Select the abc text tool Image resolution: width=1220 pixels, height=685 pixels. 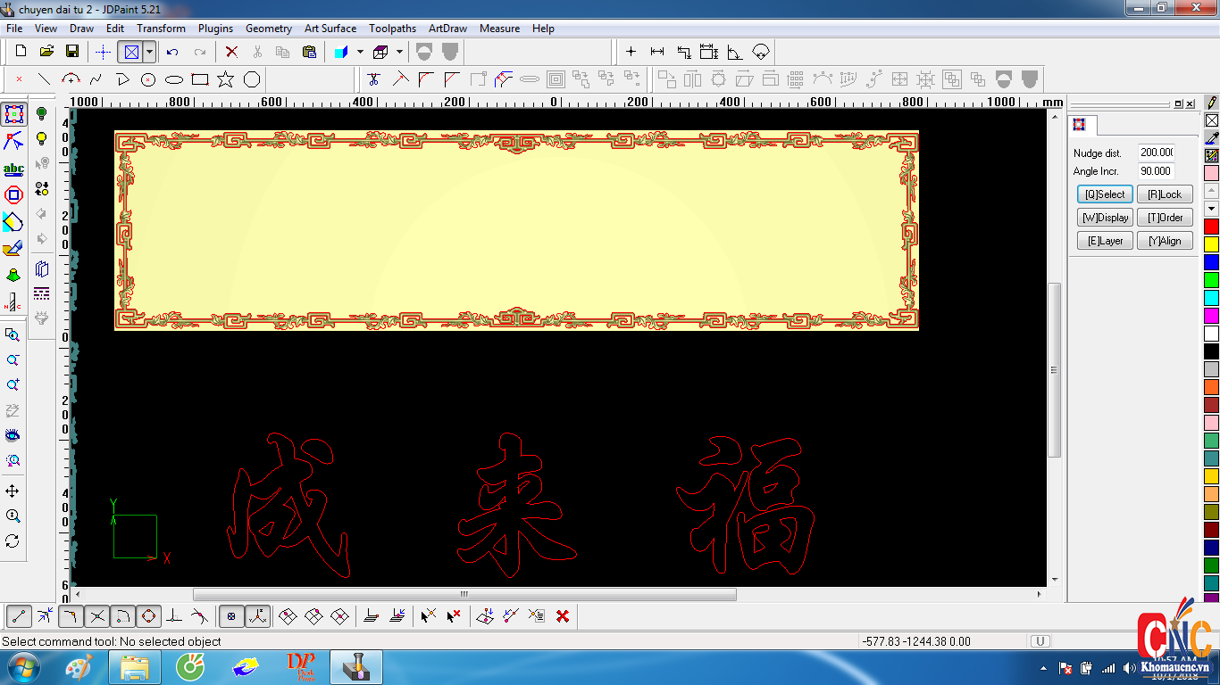(13, 169)
